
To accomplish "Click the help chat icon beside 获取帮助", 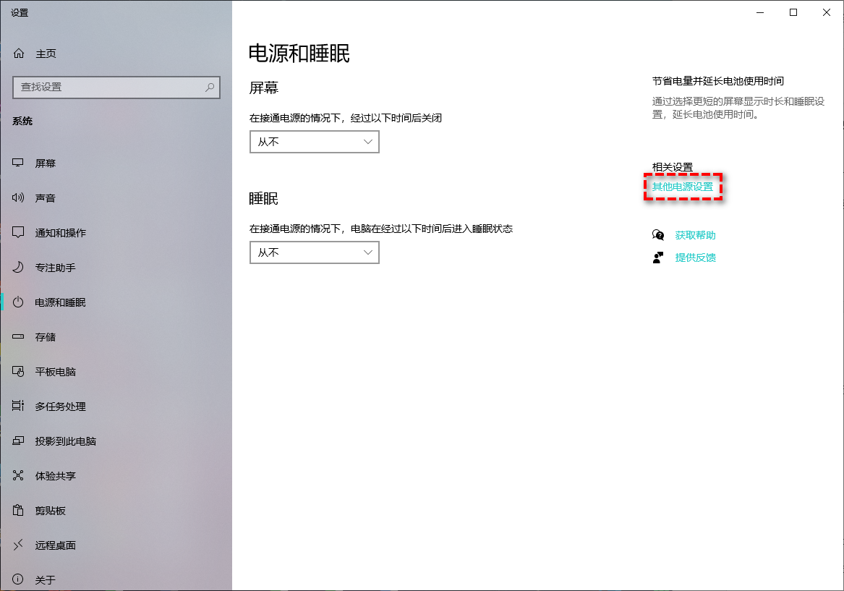I will point(657,234).
